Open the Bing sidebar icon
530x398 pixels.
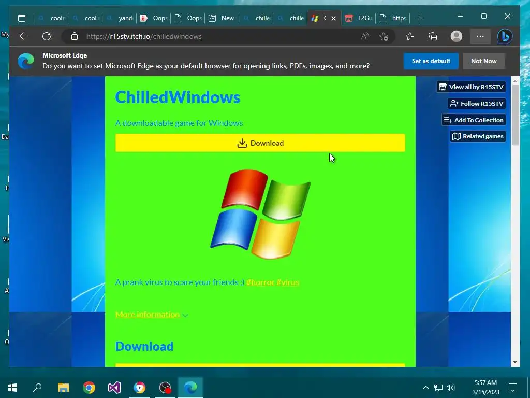[505, 36]
